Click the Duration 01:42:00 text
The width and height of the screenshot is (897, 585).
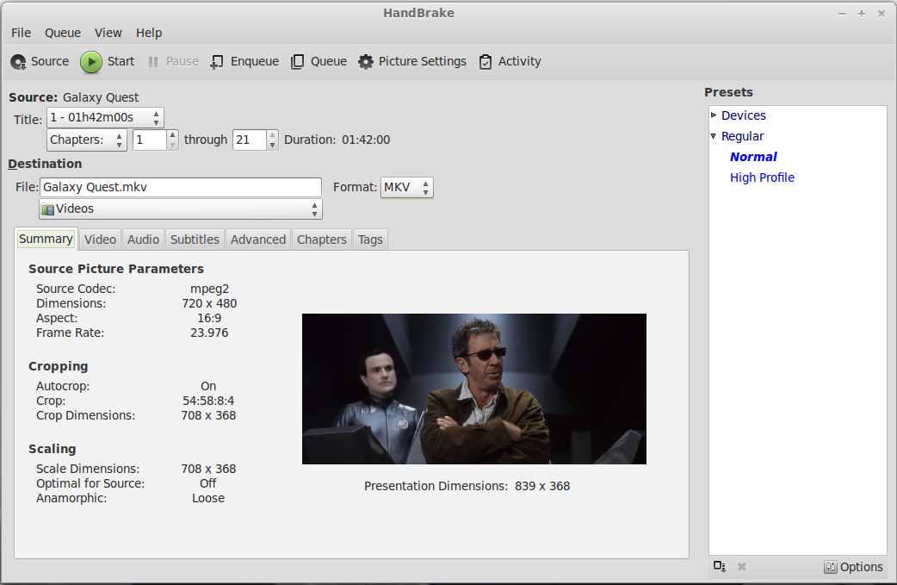pos(337,140)
